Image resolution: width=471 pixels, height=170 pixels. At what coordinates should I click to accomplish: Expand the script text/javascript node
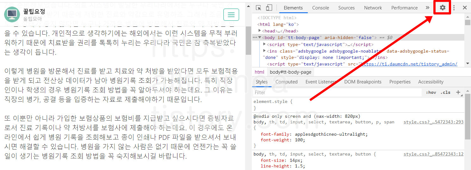[264, 44]
